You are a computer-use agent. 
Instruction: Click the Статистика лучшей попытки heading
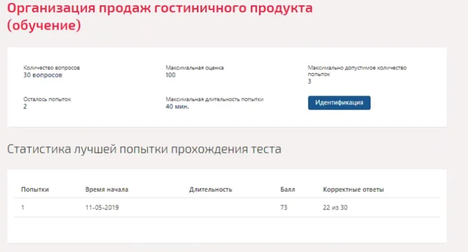(x=144, y=149)
